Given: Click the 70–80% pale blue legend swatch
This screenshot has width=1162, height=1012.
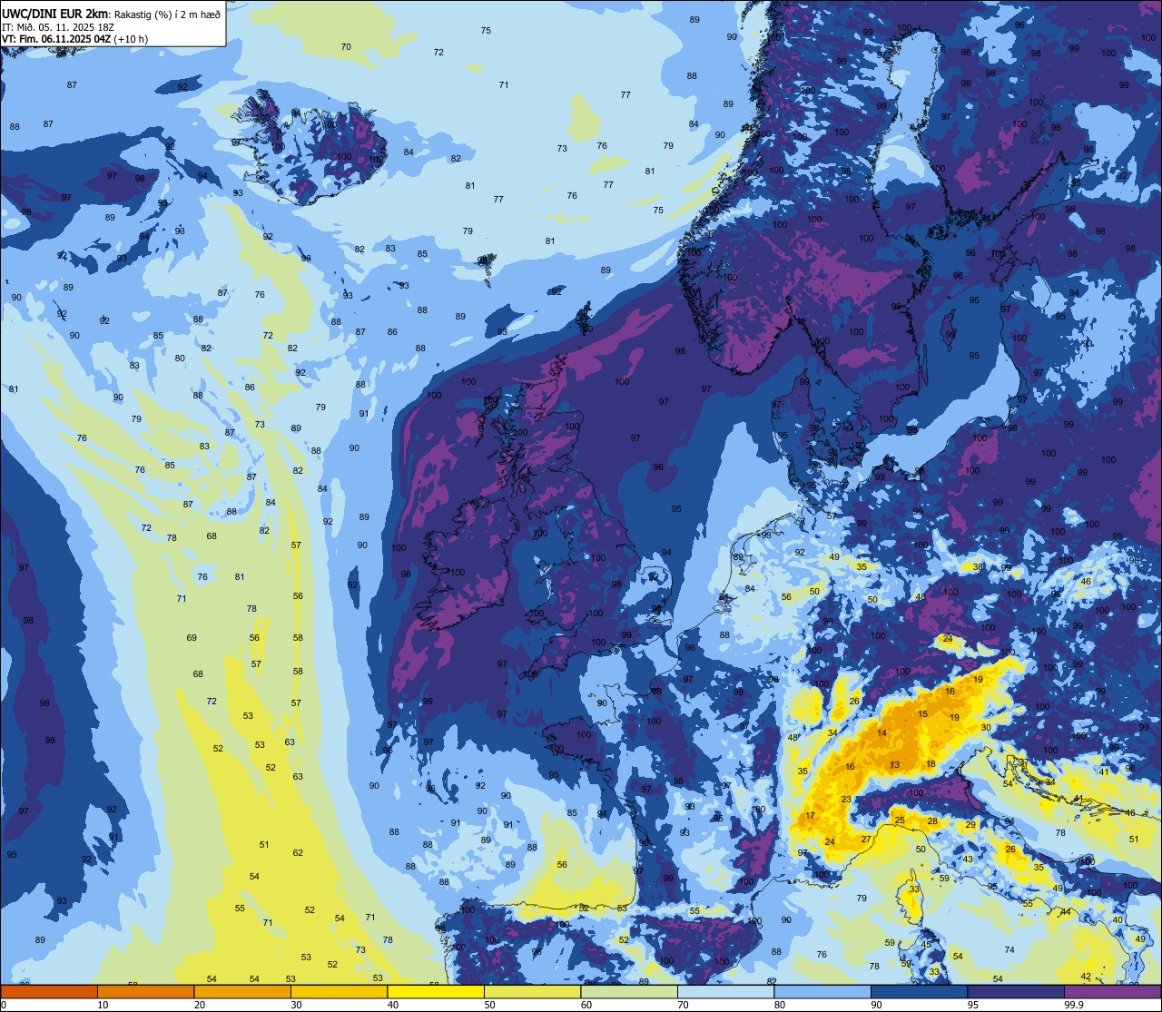Looking at the screenshot, I should [x=725, y=992].
